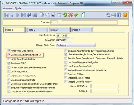Uncheck Libera Manutenção Situações Afastamento

[66, 54]
